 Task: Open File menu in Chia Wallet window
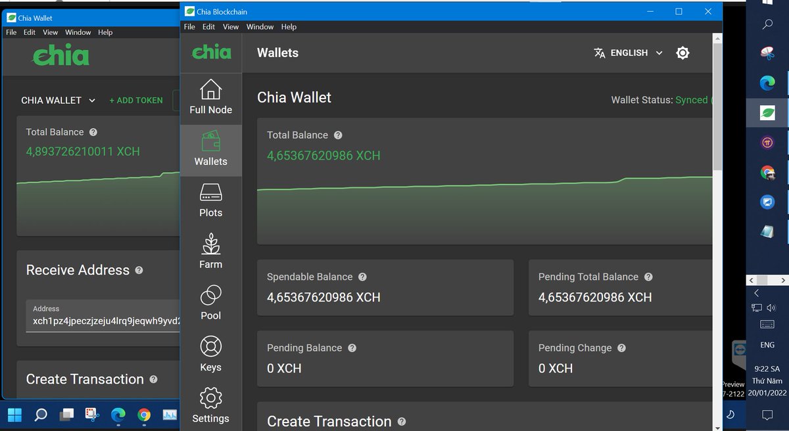coord(11,32)
